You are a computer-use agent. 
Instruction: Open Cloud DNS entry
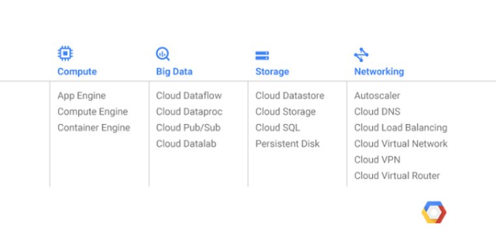coord(377,112)
